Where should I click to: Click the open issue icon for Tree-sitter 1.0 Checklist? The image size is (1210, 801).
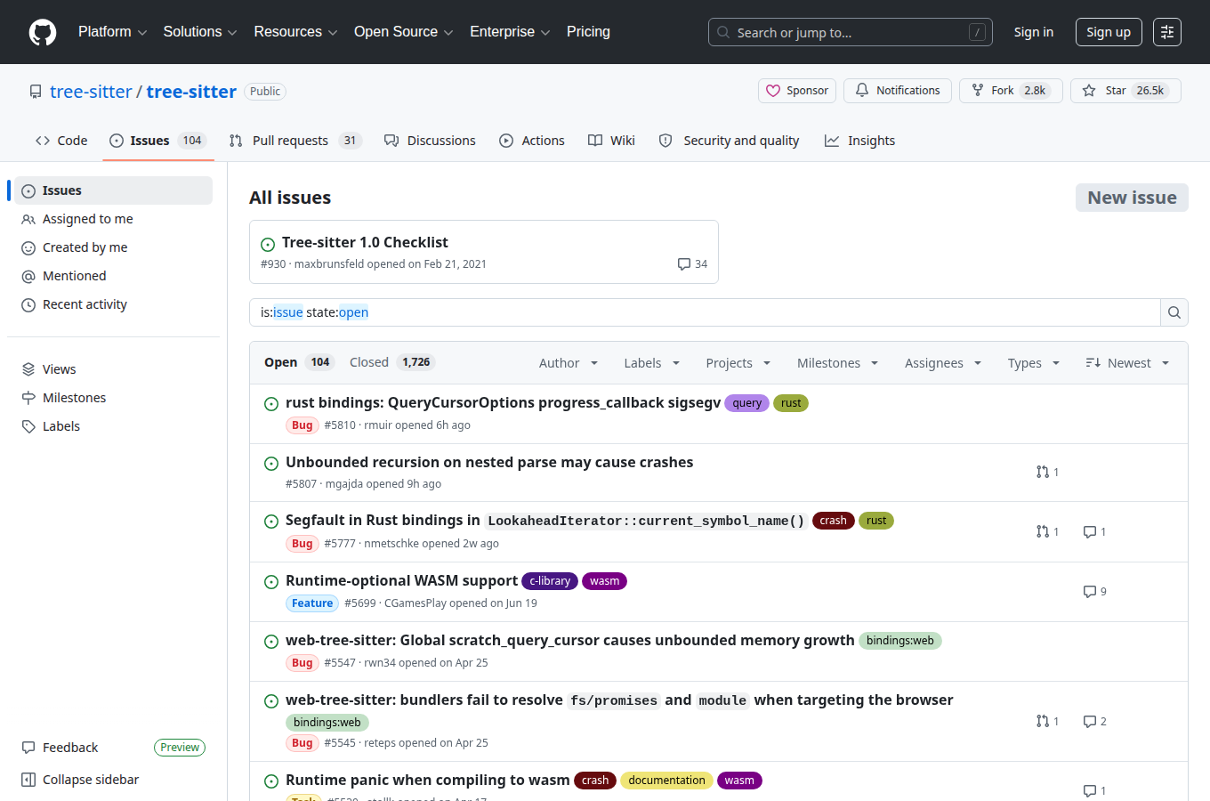pos(268,244)
